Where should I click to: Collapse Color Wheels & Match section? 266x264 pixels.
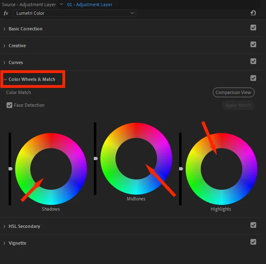(5, 79)
